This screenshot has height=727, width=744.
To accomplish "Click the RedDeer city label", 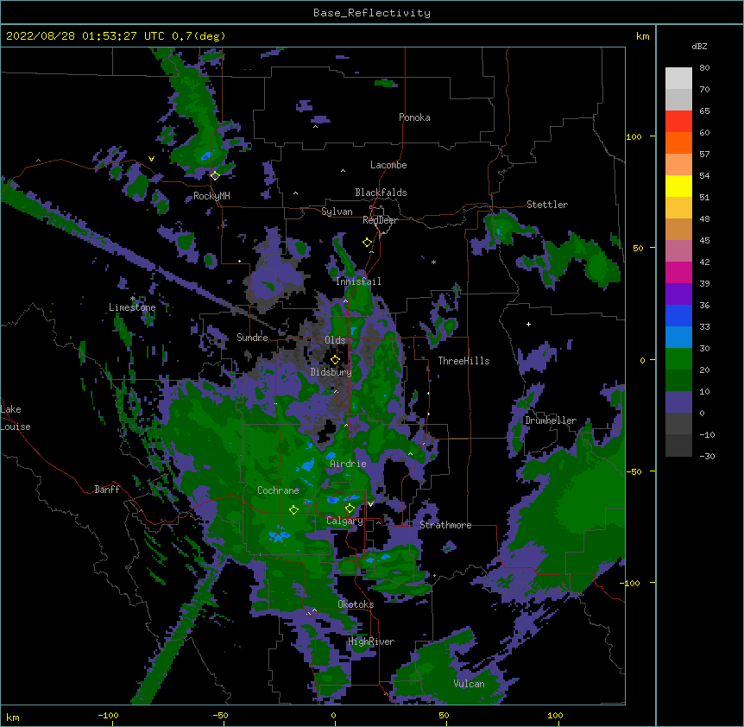I will (380, 220).
